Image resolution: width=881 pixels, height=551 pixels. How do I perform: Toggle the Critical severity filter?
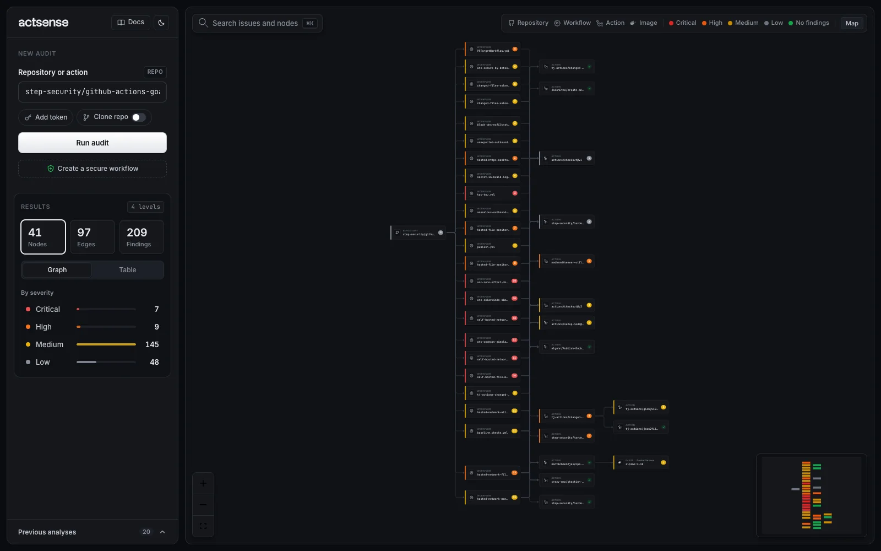click(x=93, y=309)
